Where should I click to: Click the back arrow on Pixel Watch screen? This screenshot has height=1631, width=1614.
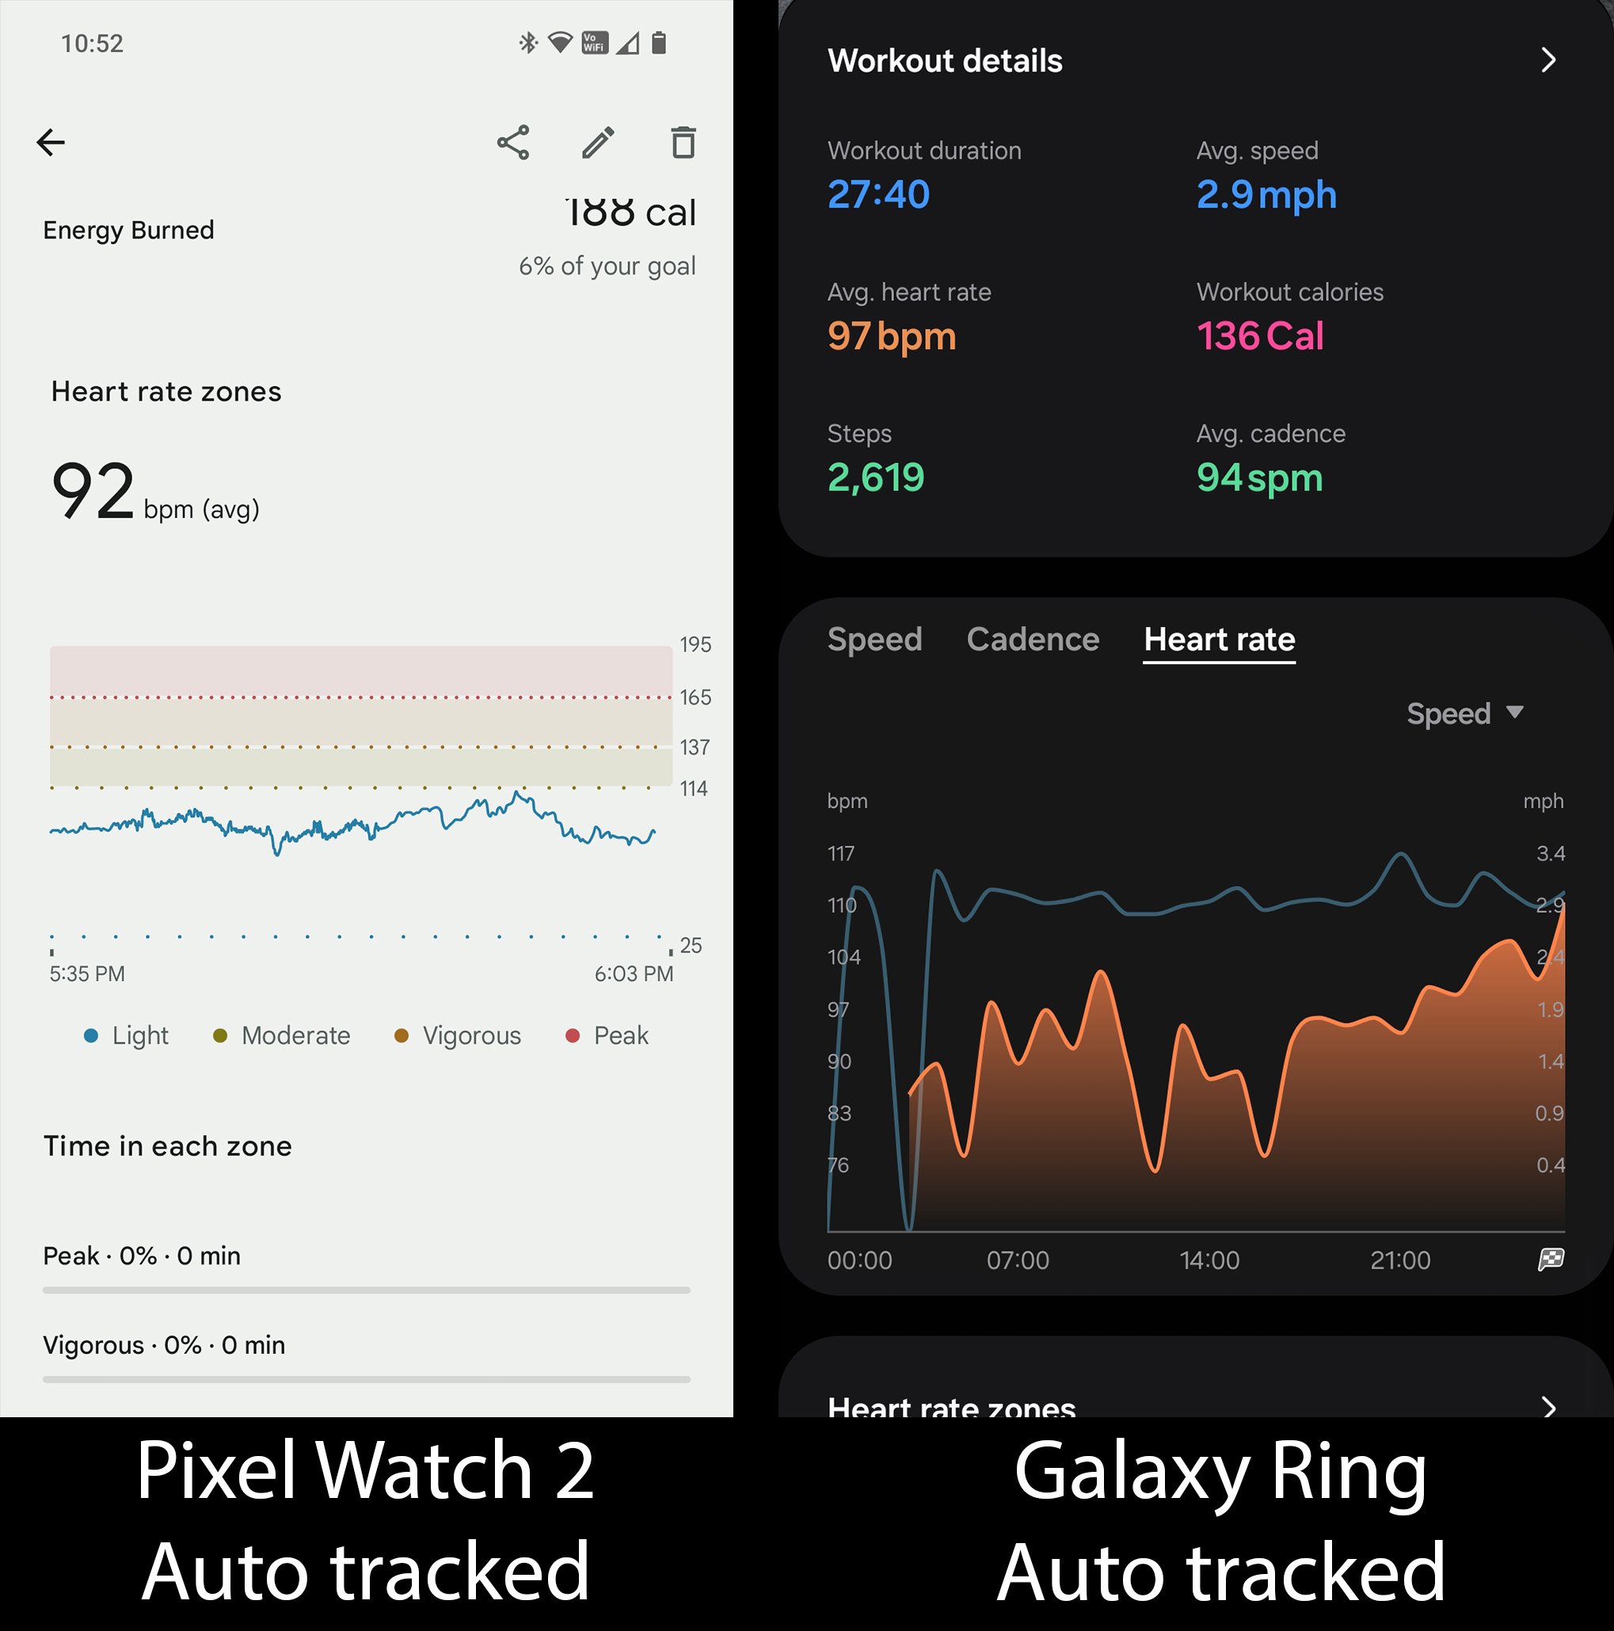pos(55,142)
